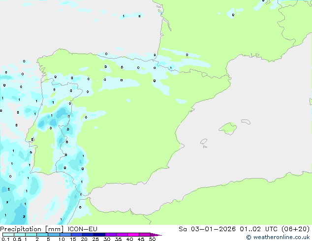Click the legend tick label '0.1'
312x241 pixels.
(5, 239)
